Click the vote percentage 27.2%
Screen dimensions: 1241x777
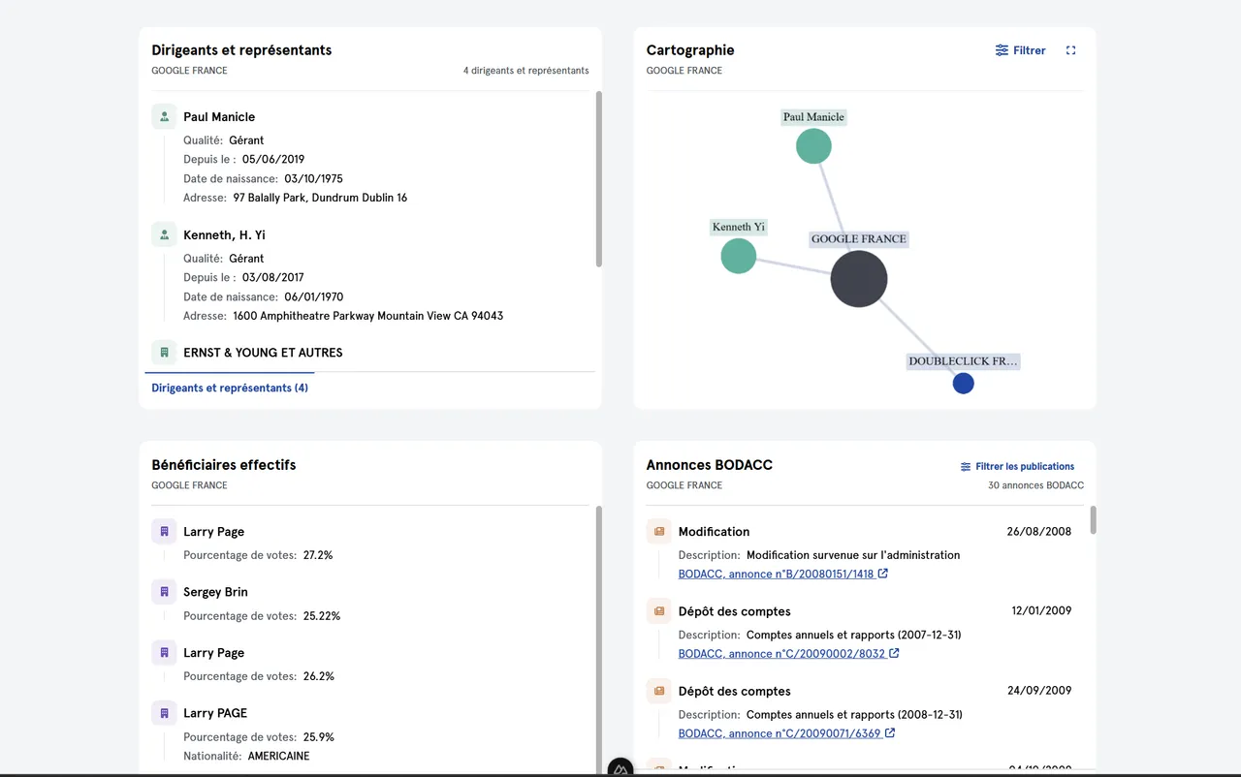[318, 555]
